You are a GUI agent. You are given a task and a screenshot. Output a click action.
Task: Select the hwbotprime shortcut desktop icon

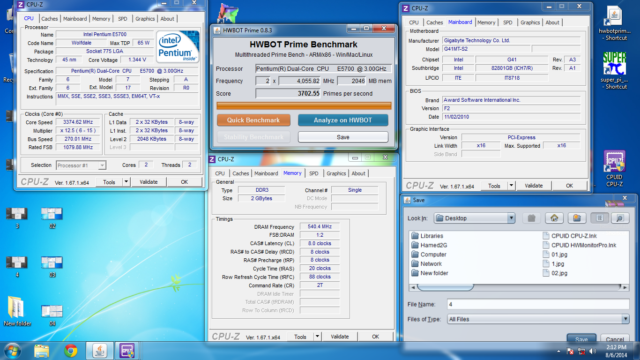coord(614,23)
